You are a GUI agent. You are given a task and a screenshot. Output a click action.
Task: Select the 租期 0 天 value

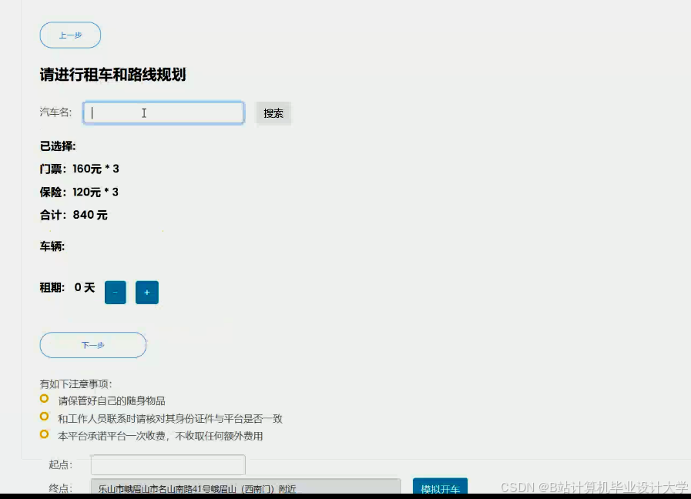click(x=68, y=287)
